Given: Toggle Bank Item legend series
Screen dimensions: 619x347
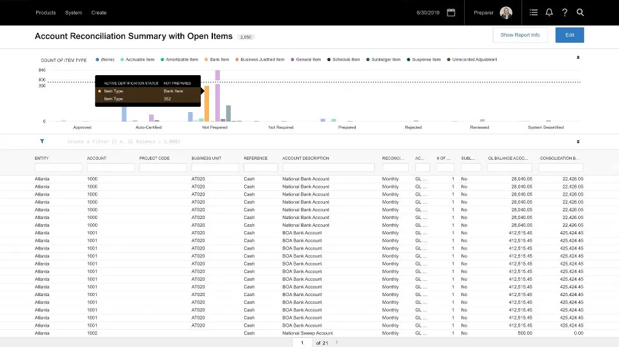Looking at the screenshot, I should [216, 60].
